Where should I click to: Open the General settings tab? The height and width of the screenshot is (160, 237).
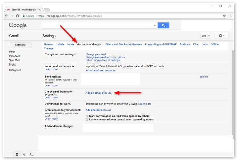(x=49, y=44)
